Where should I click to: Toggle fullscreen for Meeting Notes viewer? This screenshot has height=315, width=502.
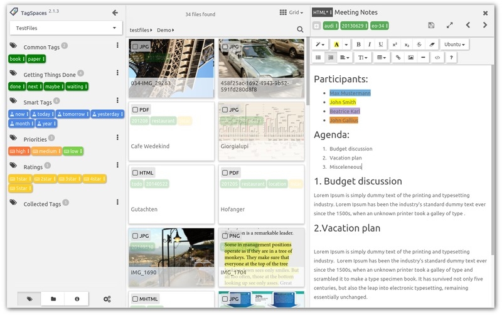[x=450, y=25]
